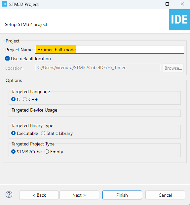This screenshot has height=205, width=190.
Task: Click the Location path field
Action: 98,67
